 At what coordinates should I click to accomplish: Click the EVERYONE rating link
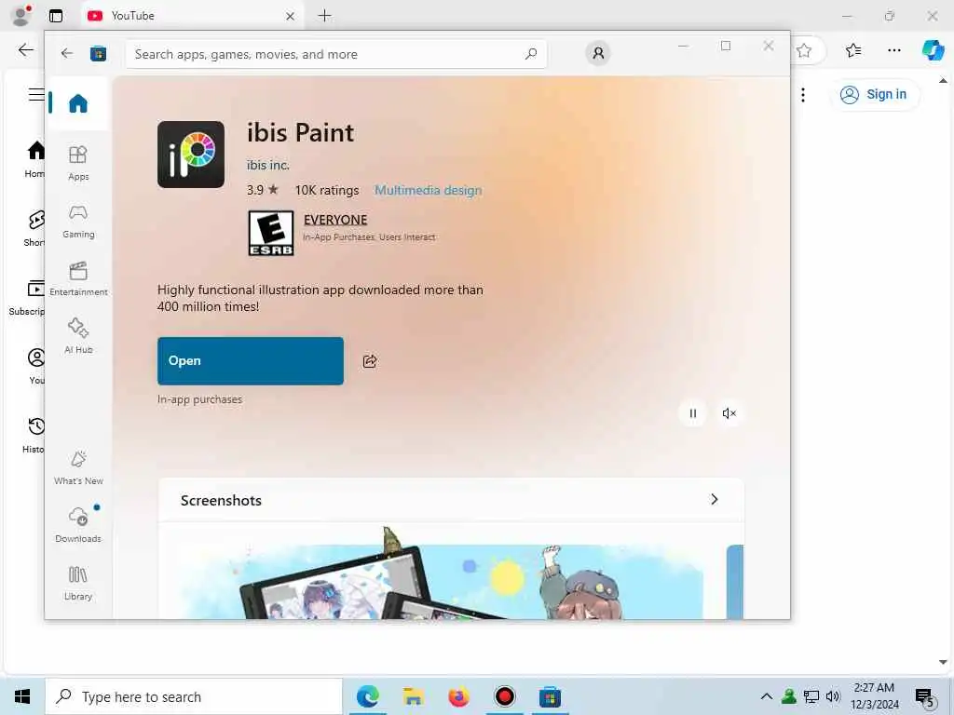335,220
